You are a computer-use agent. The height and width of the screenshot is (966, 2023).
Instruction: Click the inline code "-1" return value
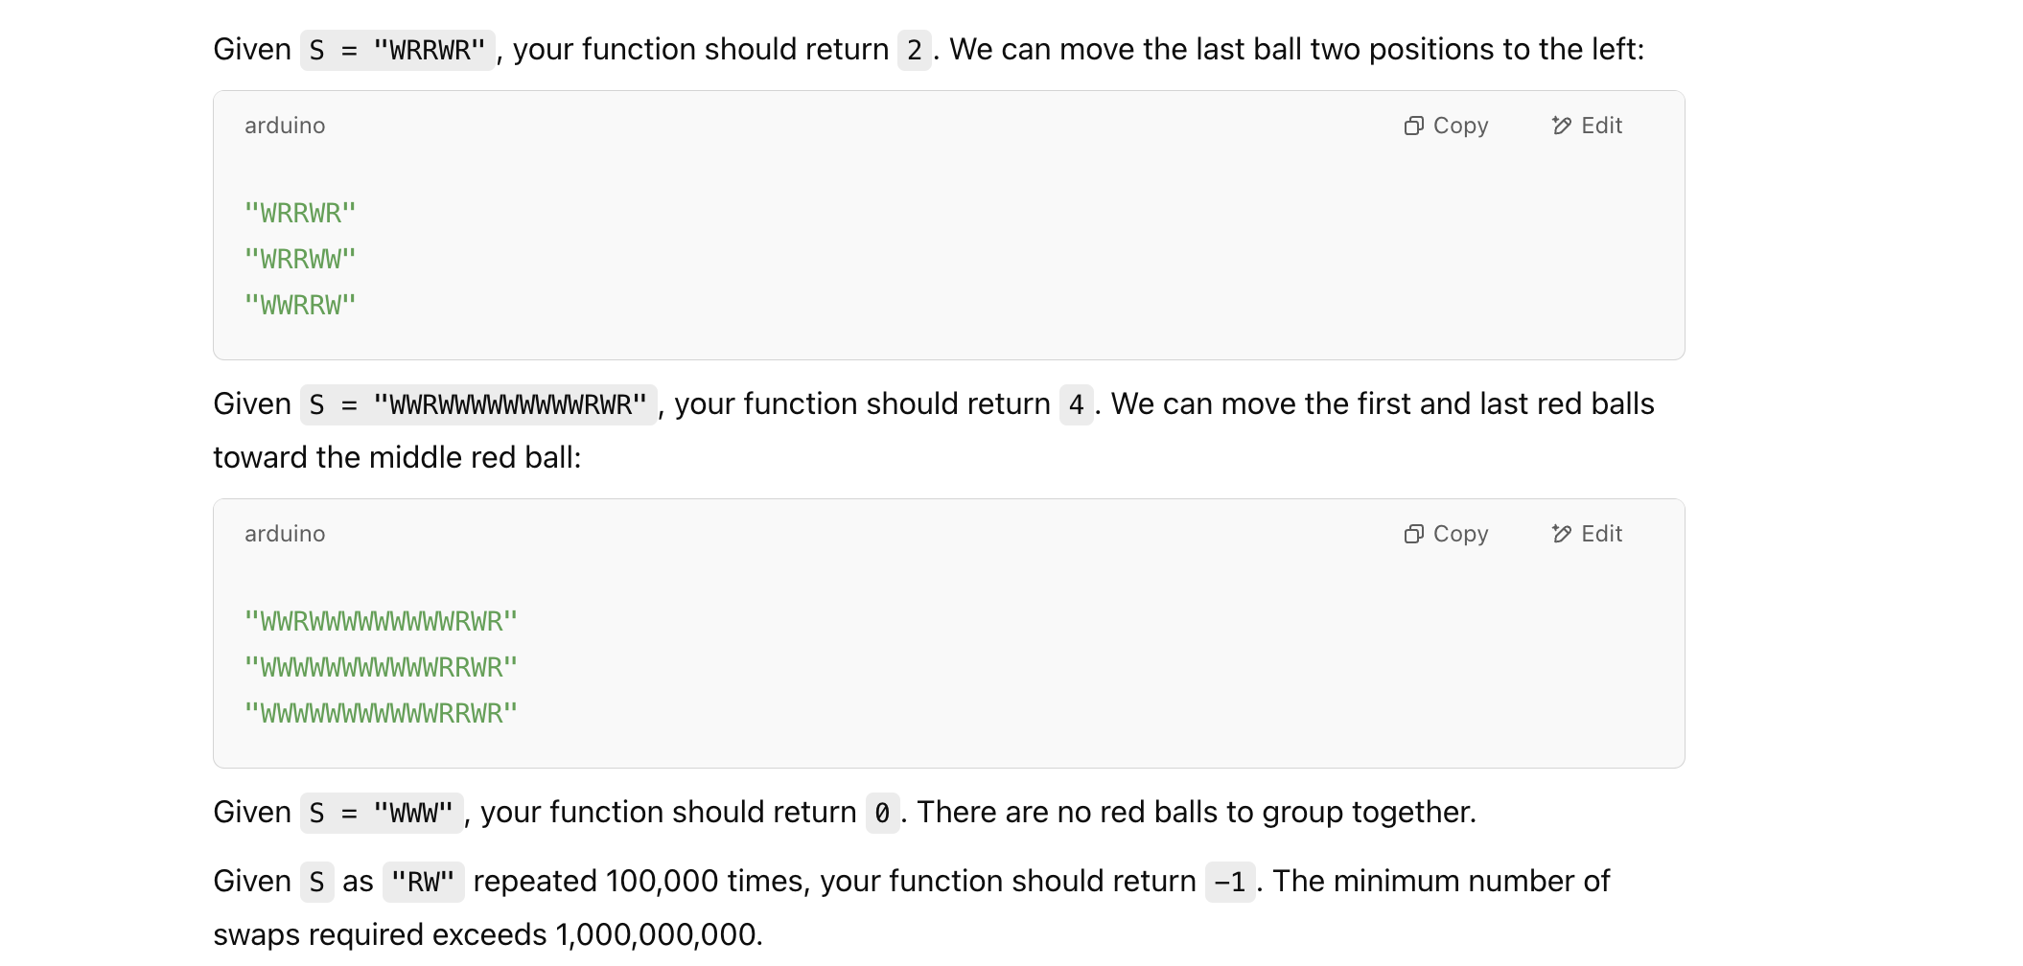1232,881
